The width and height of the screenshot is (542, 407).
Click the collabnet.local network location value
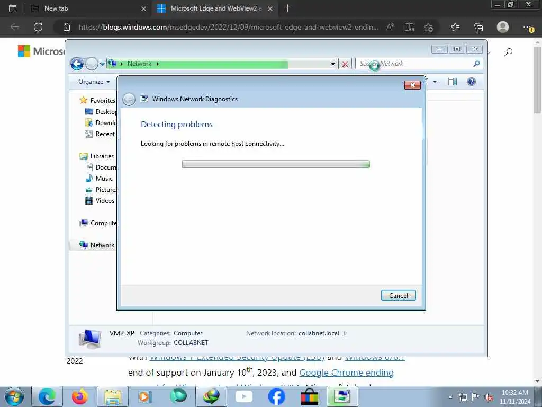(322, 333)
